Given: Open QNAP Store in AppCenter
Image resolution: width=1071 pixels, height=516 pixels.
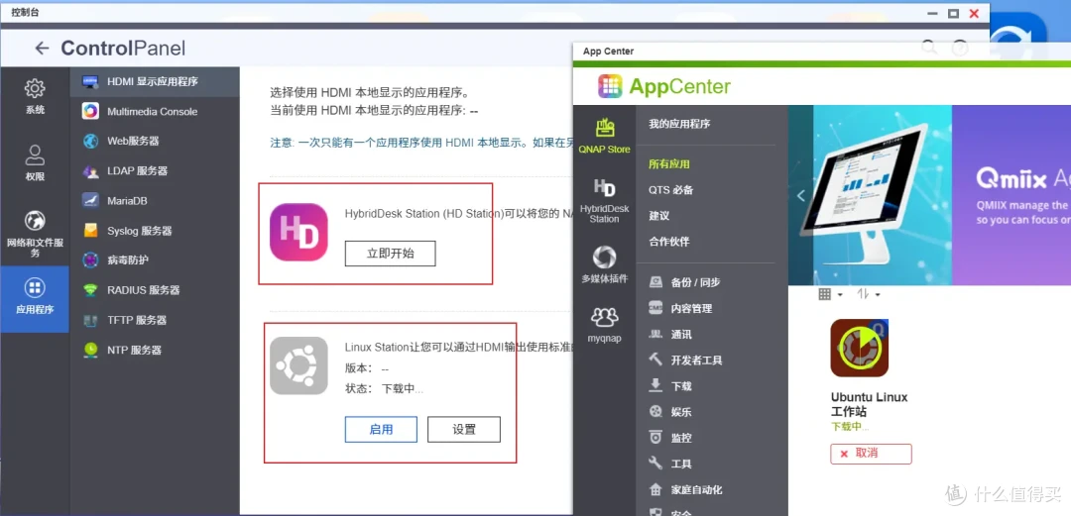Looking at the screenshot, I should tap(605, 135).
